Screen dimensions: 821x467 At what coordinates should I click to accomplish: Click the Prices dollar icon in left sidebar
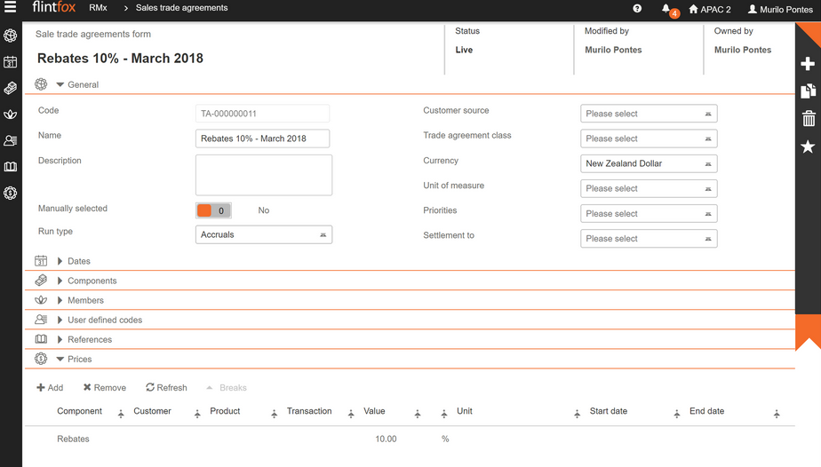coord(10,193)
